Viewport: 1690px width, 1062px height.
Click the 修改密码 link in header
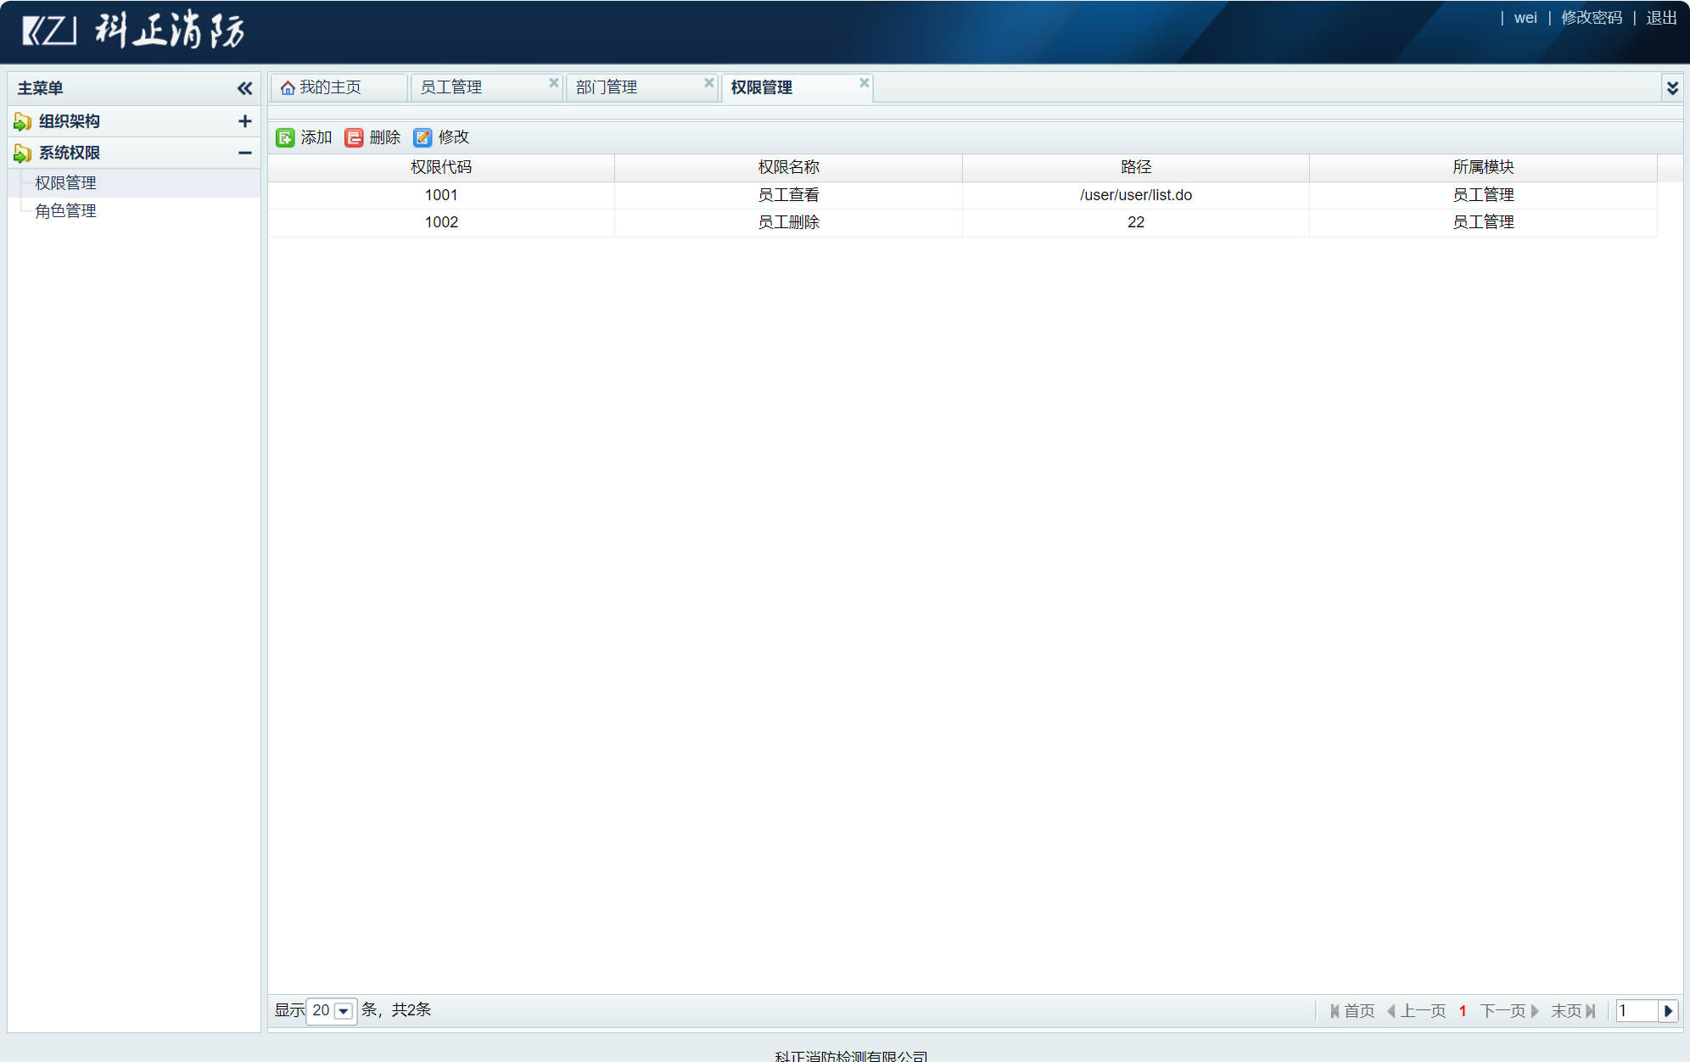pyautogui.click(x=1591, y=18)
